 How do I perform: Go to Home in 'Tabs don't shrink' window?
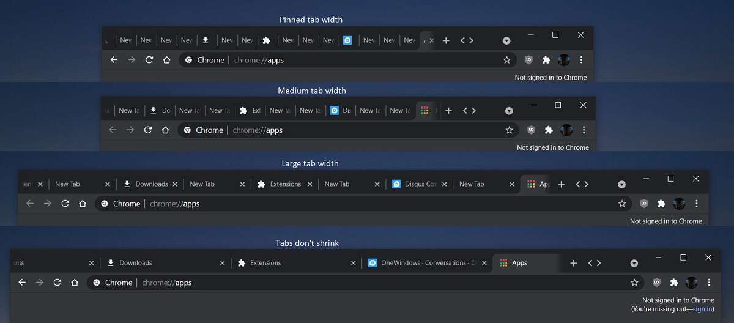[x=75, y=283]
